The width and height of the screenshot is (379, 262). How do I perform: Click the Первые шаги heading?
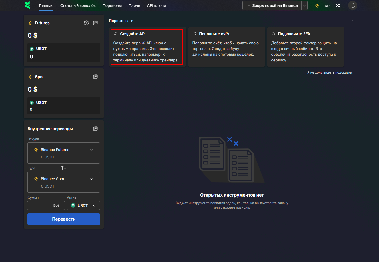click(x=121, y=21)
